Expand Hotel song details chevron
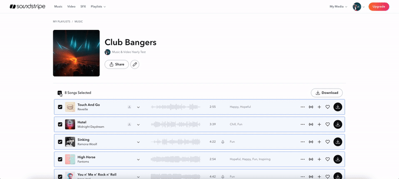The height and width of the screenshot is (179, 399). tap(138, 124)
